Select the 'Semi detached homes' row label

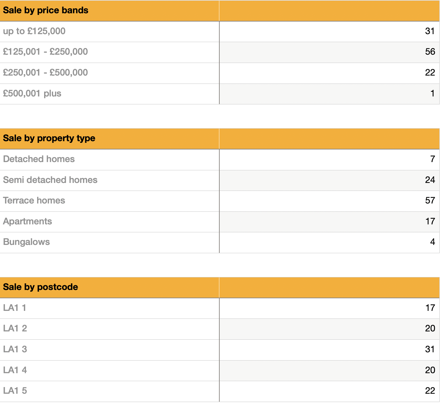(50, 180)
